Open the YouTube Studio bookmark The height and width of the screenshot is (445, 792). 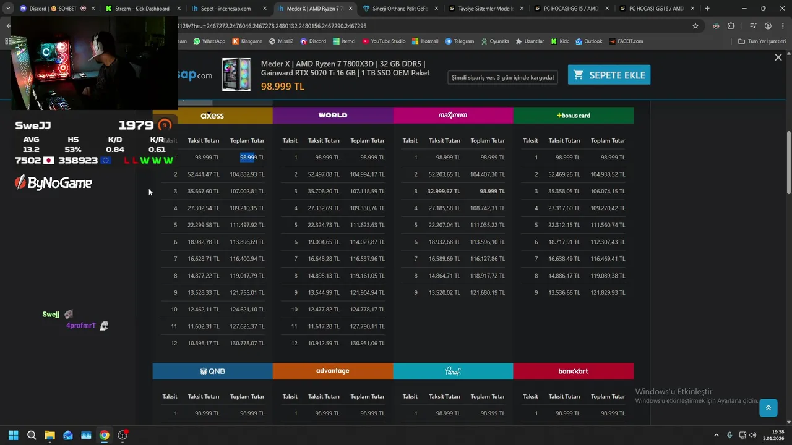(x=384, y=41)
